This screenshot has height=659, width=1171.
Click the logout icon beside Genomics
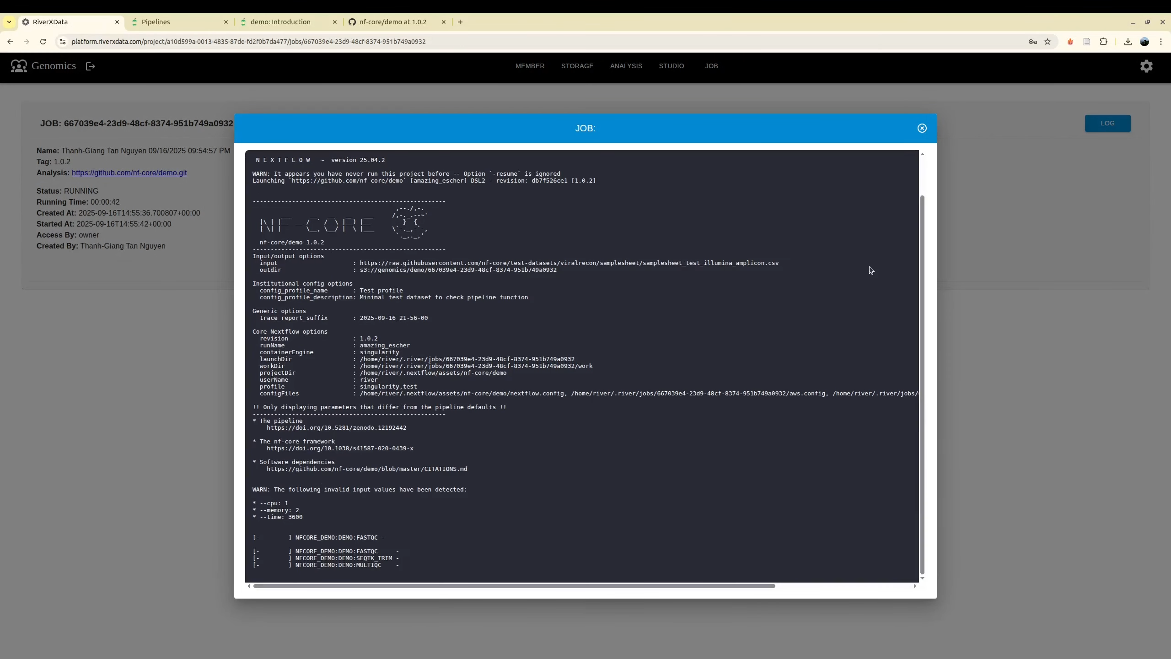tap(91, 66)
